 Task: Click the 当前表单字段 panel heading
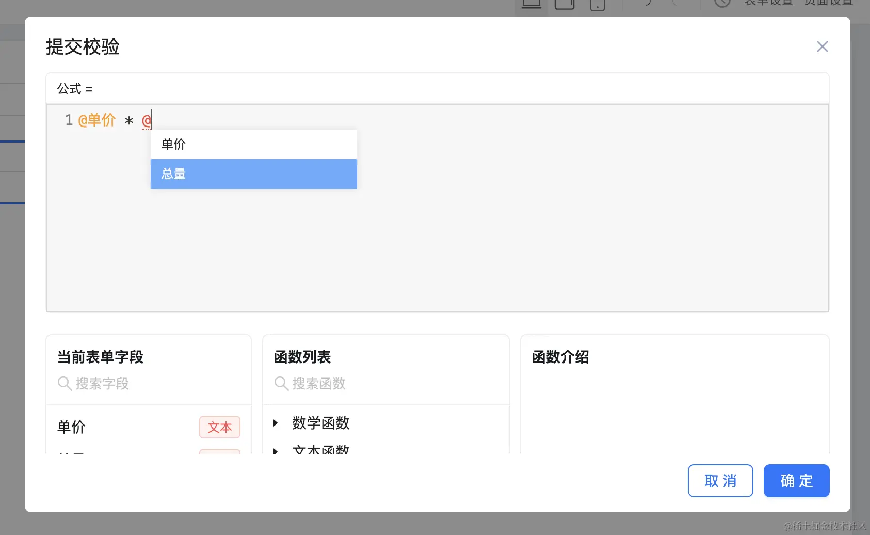[100, 357]
